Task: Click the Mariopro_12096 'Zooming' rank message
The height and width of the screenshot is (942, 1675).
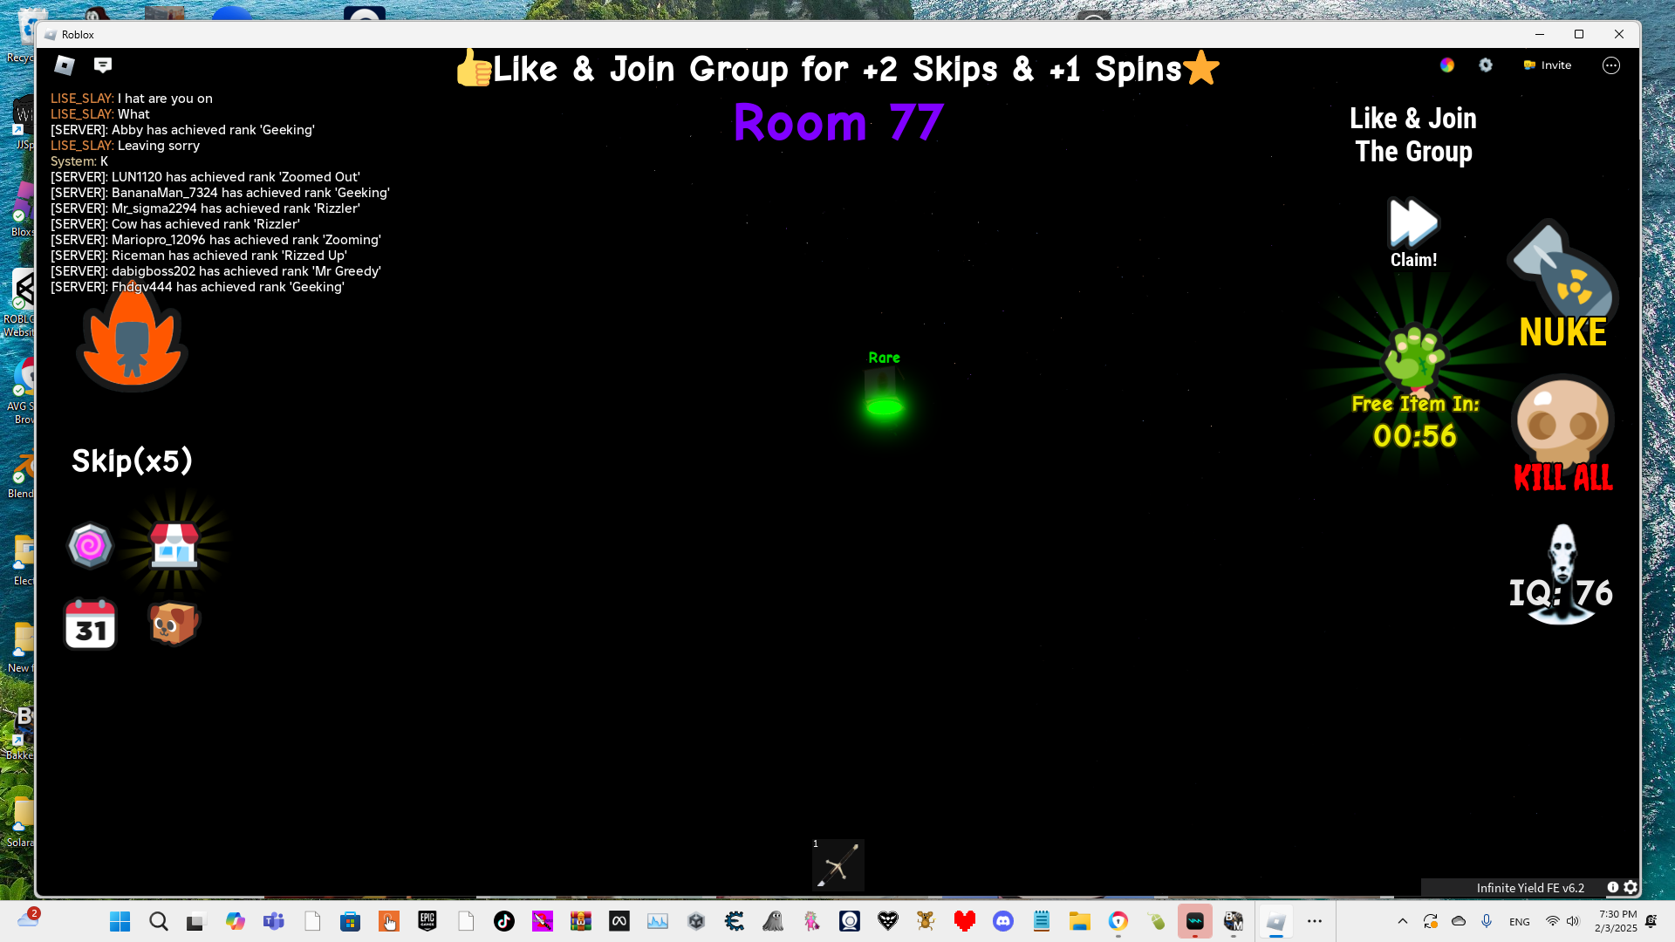Action: click(215, 240)
